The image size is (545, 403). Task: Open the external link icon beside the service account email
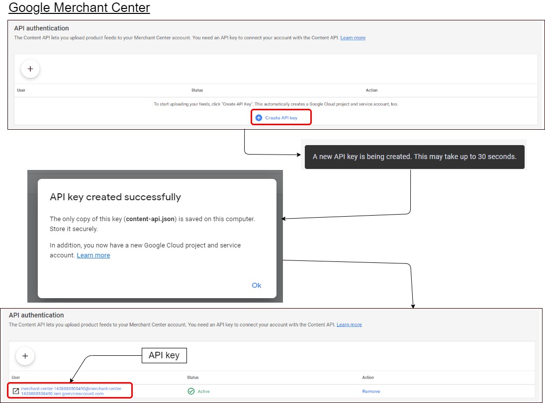[x=15, y=391]
